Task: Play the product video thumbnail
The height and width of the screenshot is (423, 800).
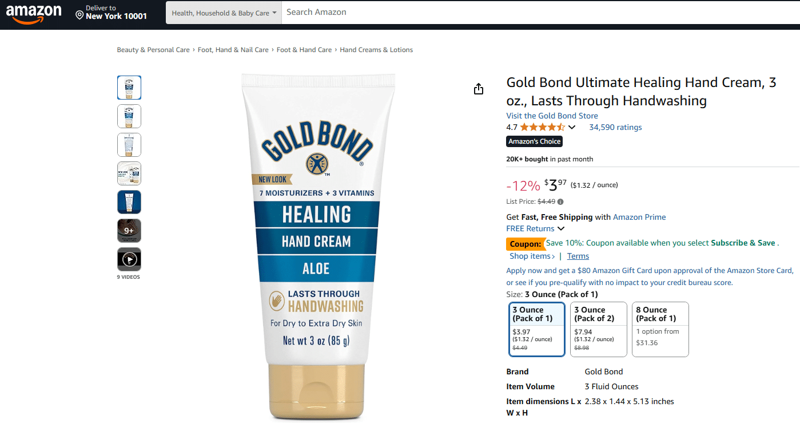Action: (x=129, y=259)
